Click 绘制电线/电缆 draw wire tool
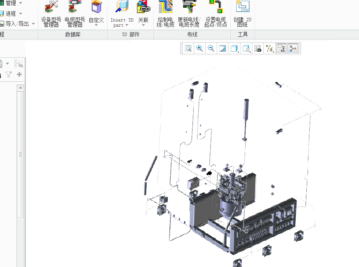Viewport: 359px width, 267px height. [165, 14]
